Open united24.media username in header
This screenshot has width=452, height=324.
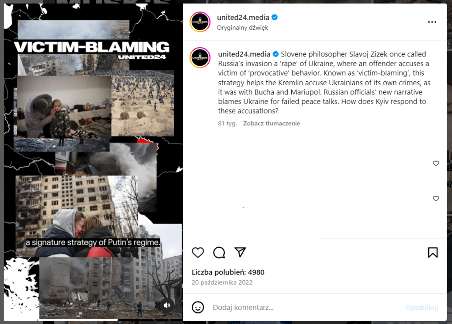[243, 17]
